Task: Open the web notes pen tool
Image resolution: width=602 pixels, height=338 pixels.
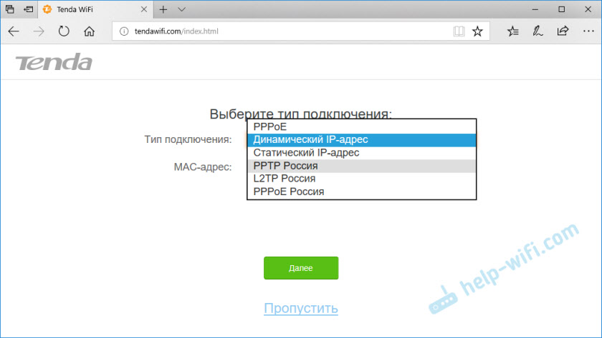Action: (x=537, y=31)
